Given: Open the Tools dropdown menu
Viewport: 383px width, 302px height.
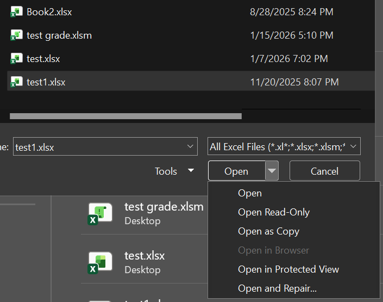Looking at the screenshot, I should point(174,171).
